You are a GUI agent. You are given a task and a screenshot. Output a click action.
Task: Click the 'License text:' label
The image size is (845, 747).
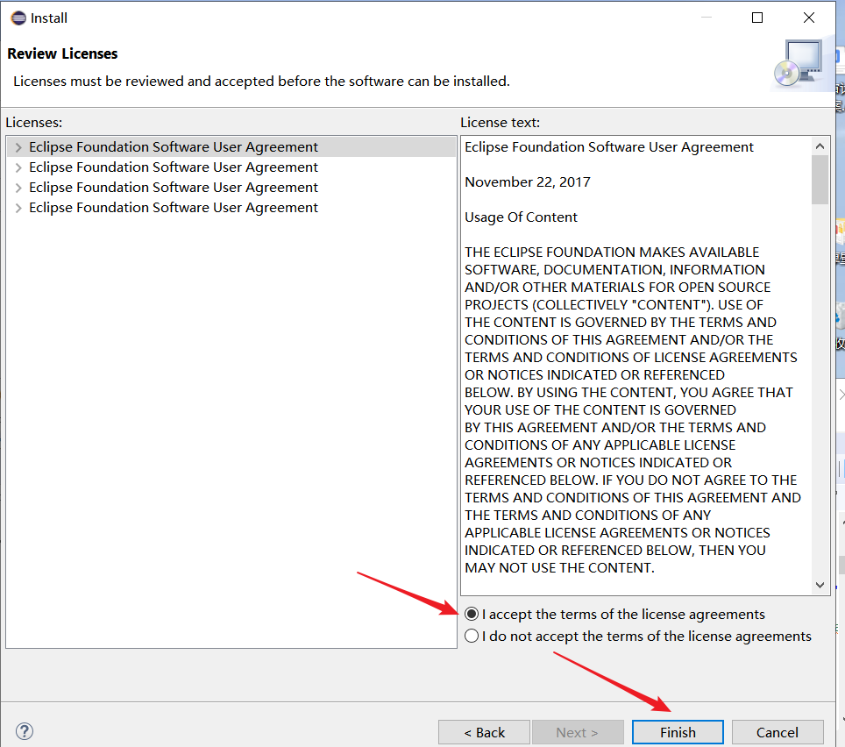pyautogui.click(x=500, y=123)
